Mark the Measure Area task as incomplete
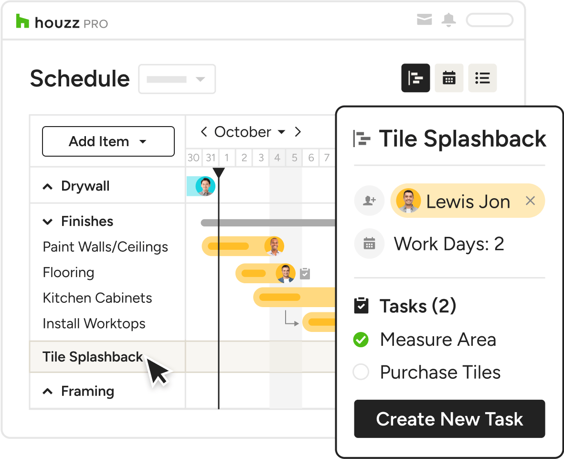Screen dimensions: 564x459 click(361, 340)
